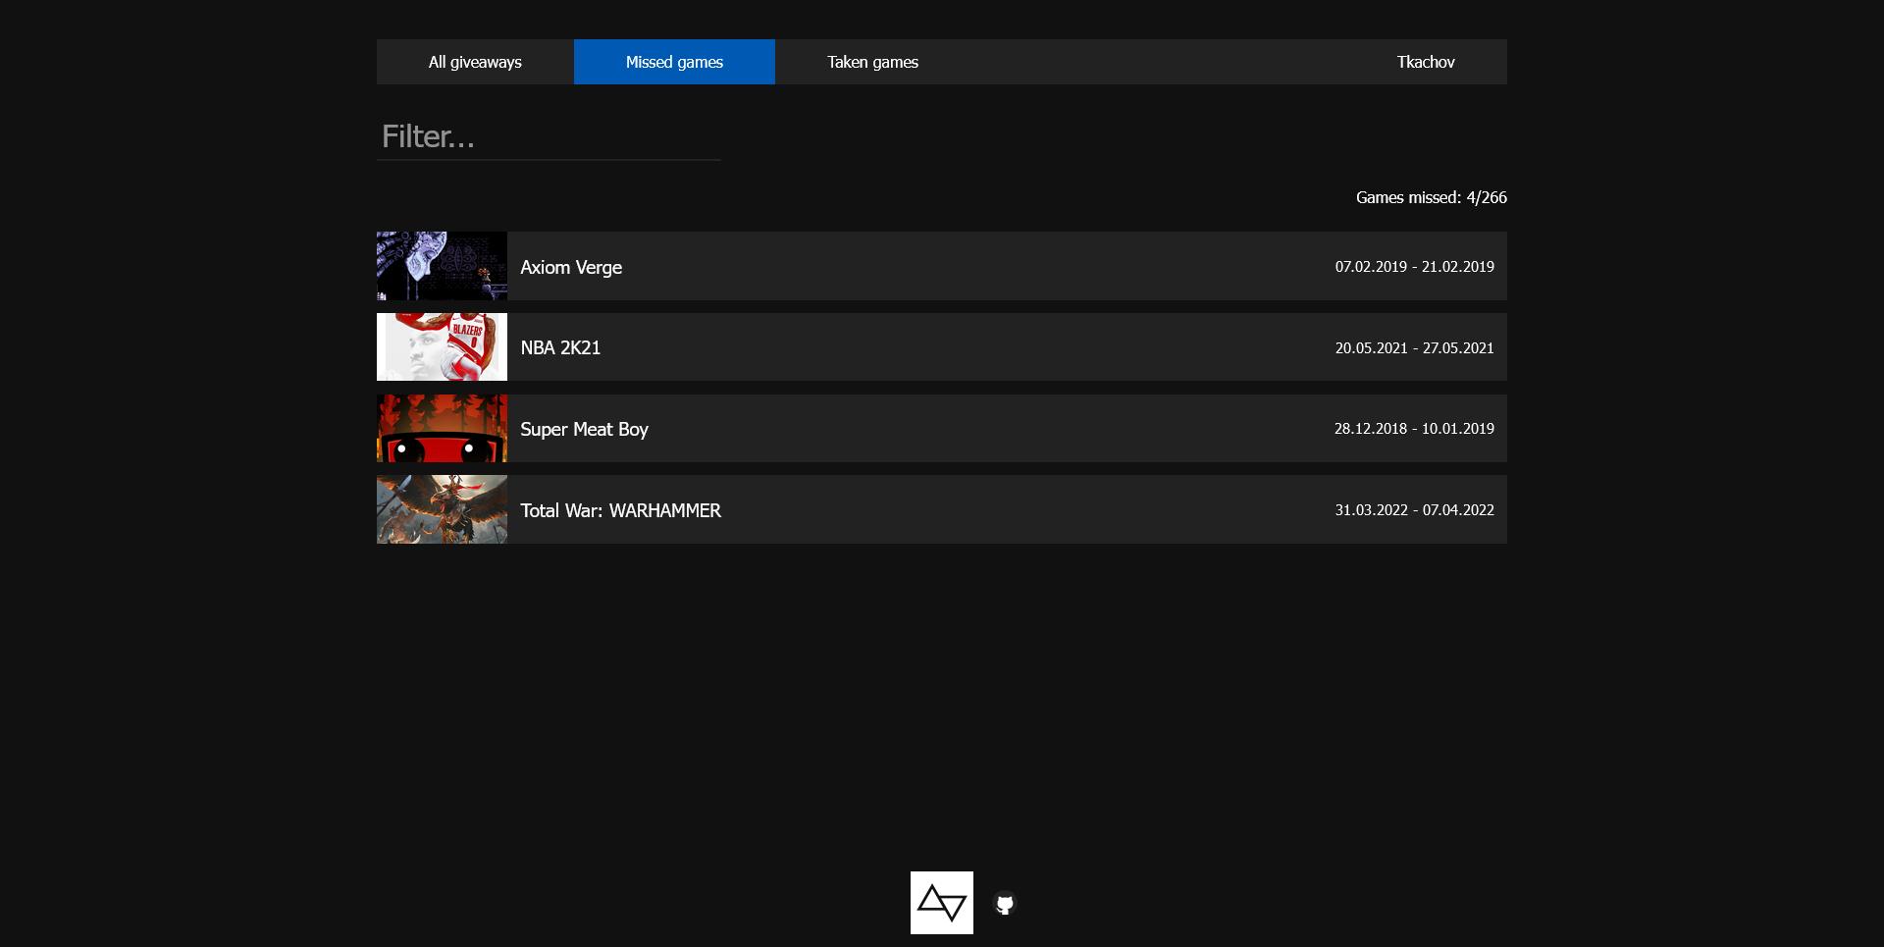Screen dimensions: 1884x947
Task: Open the NBA 2K21 cover thumbnail
Action: pyautogui.click(x=442, y=347)
